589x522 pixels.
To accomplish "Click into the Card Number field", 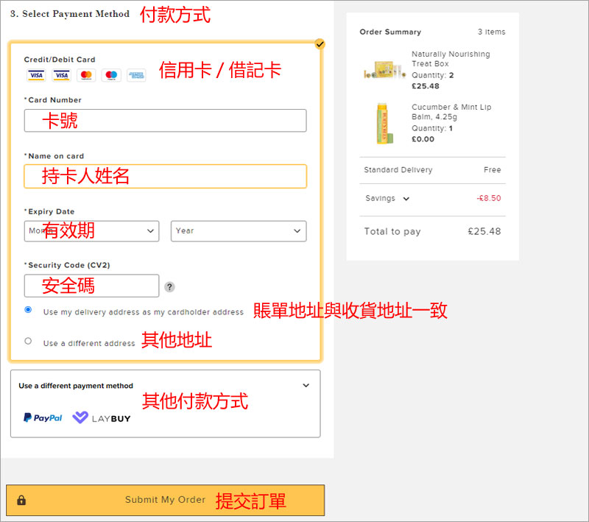I will 165,121.
